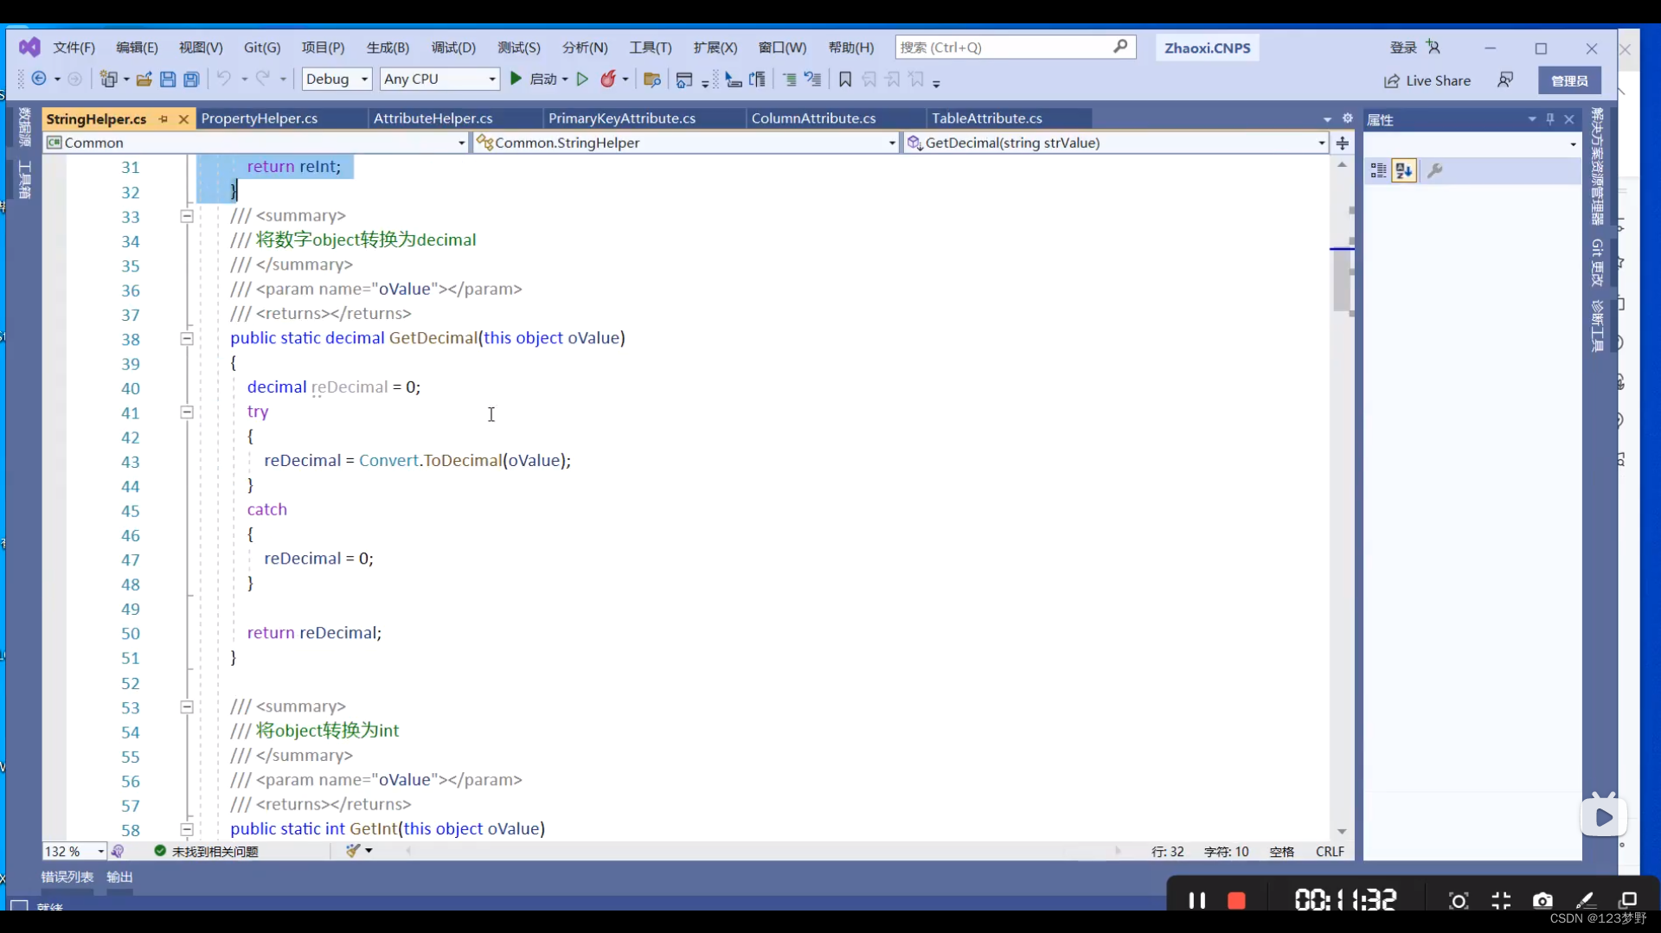Click the Live Share button

1427,80
